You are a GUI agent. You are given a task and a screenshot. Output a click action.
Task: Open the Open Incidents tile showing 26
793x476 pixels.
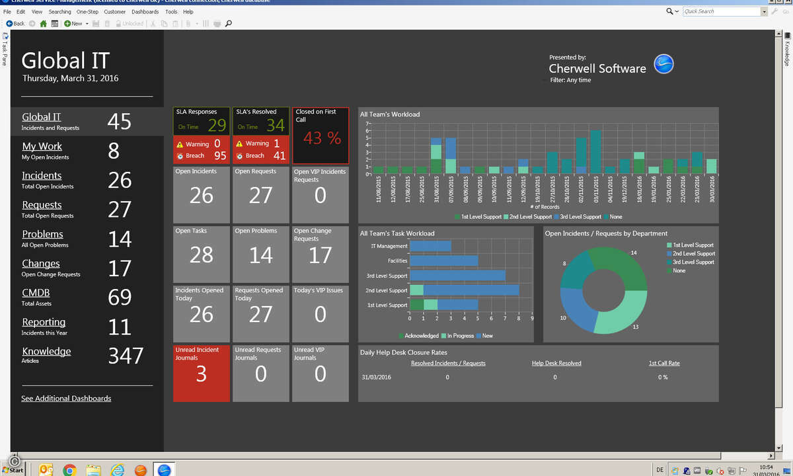tap(202, 195)
